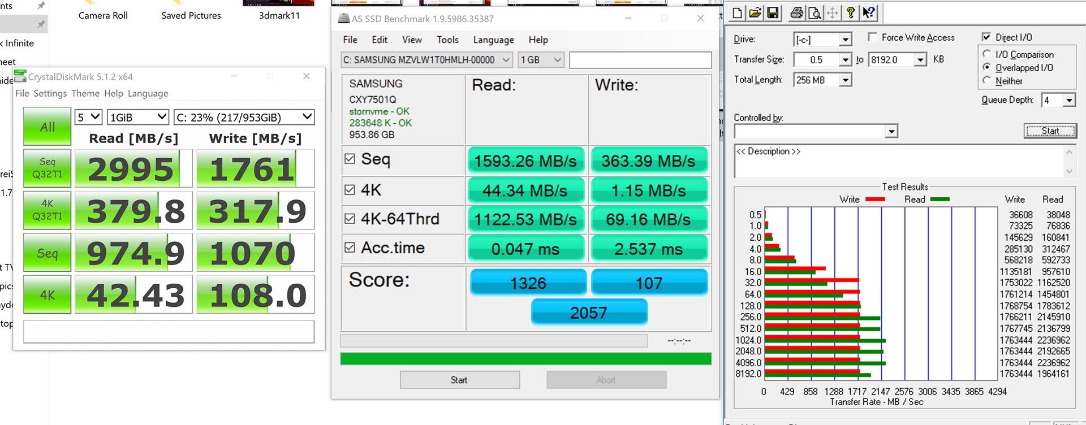Click the green progress bar in AS SSD

526,359
